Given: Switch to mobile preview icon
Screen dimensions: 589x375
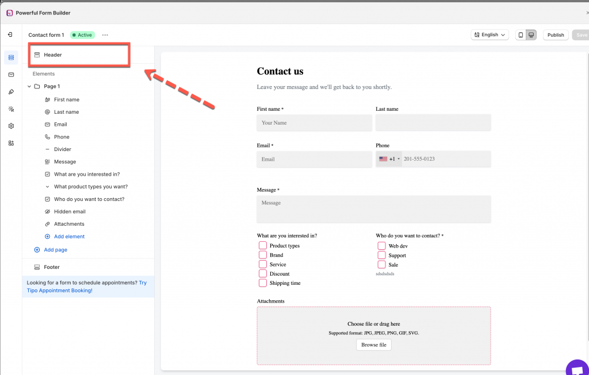Looking at the screenshot, I should (521, 35).
